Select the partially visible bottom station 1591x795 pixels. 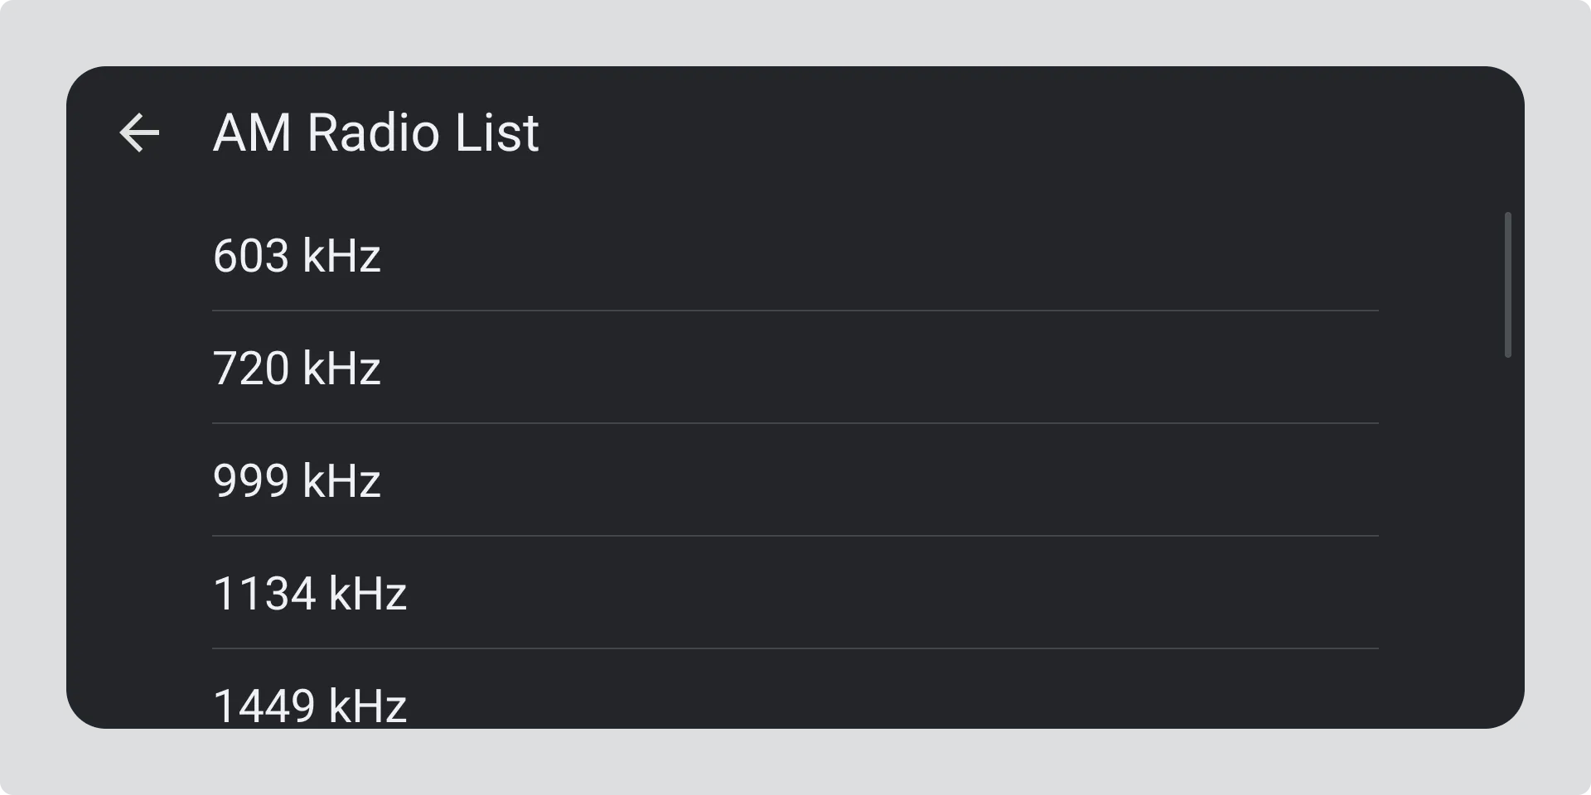click(310, 706)
